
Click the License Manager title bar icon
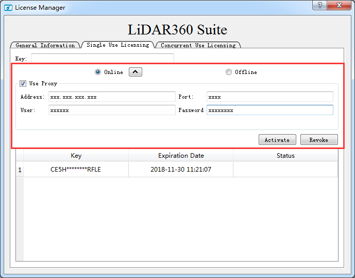tap(8, 8)
